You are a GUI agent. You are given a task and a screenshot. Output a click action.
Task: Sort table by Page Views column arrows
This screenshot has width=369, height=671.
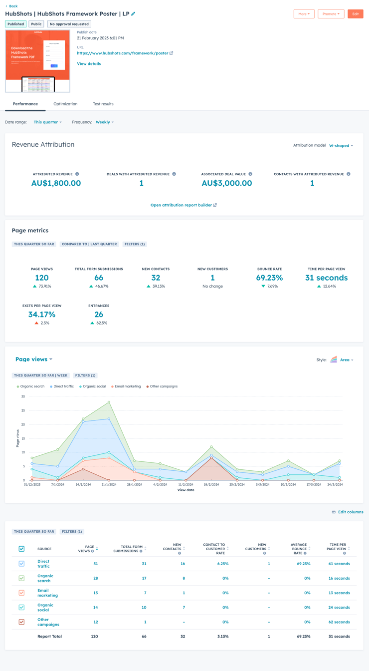pyautogui.click(x=97, y=549)
